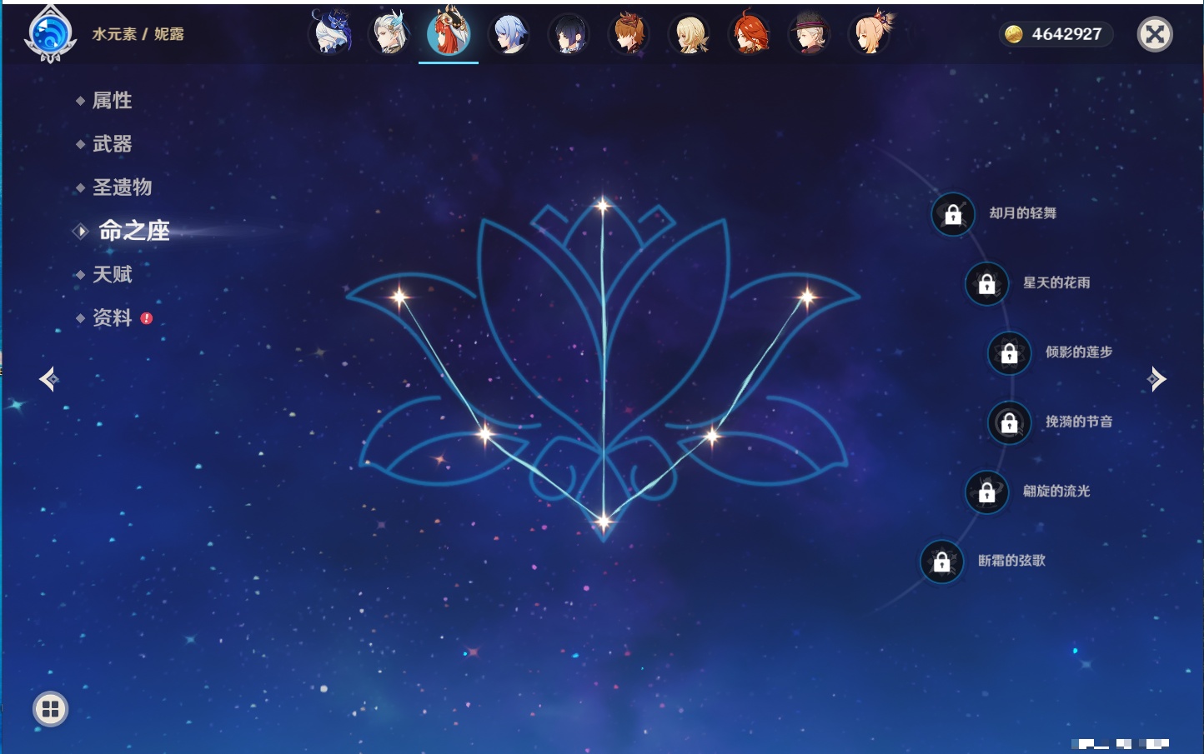Switch to the blonde Traveler avatar
The image size is (1204, 754).
[690, 34]
